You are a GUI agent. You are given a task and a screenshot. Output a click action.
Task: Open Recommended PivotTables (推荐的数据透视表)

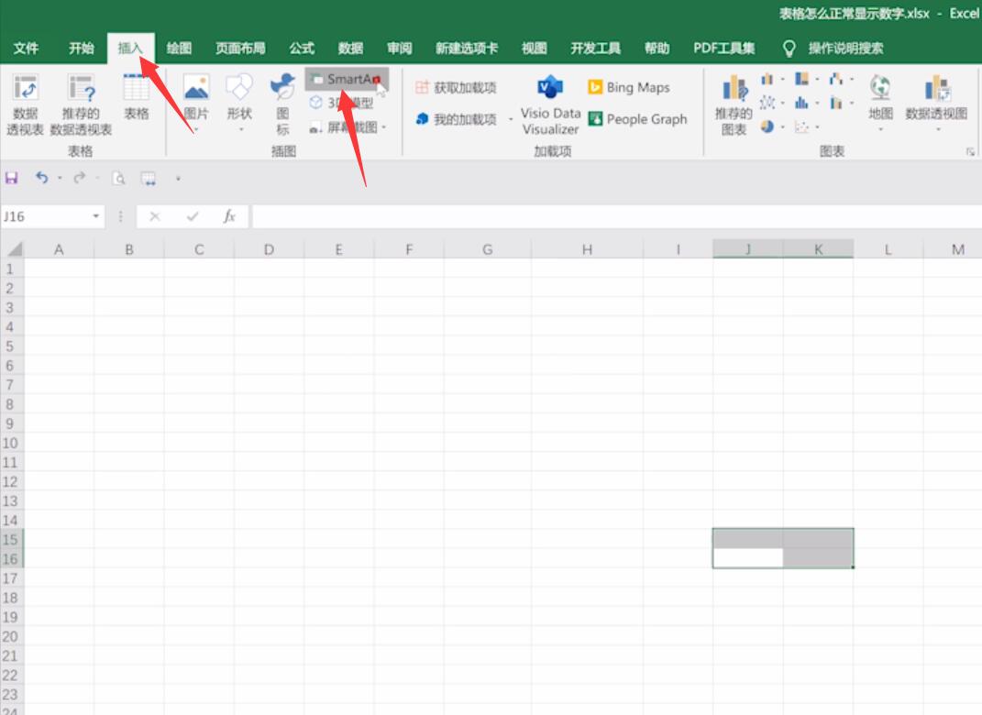[81, 104]
